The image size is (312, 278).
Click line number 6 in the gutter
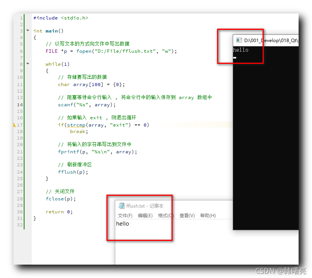point(21,51)
